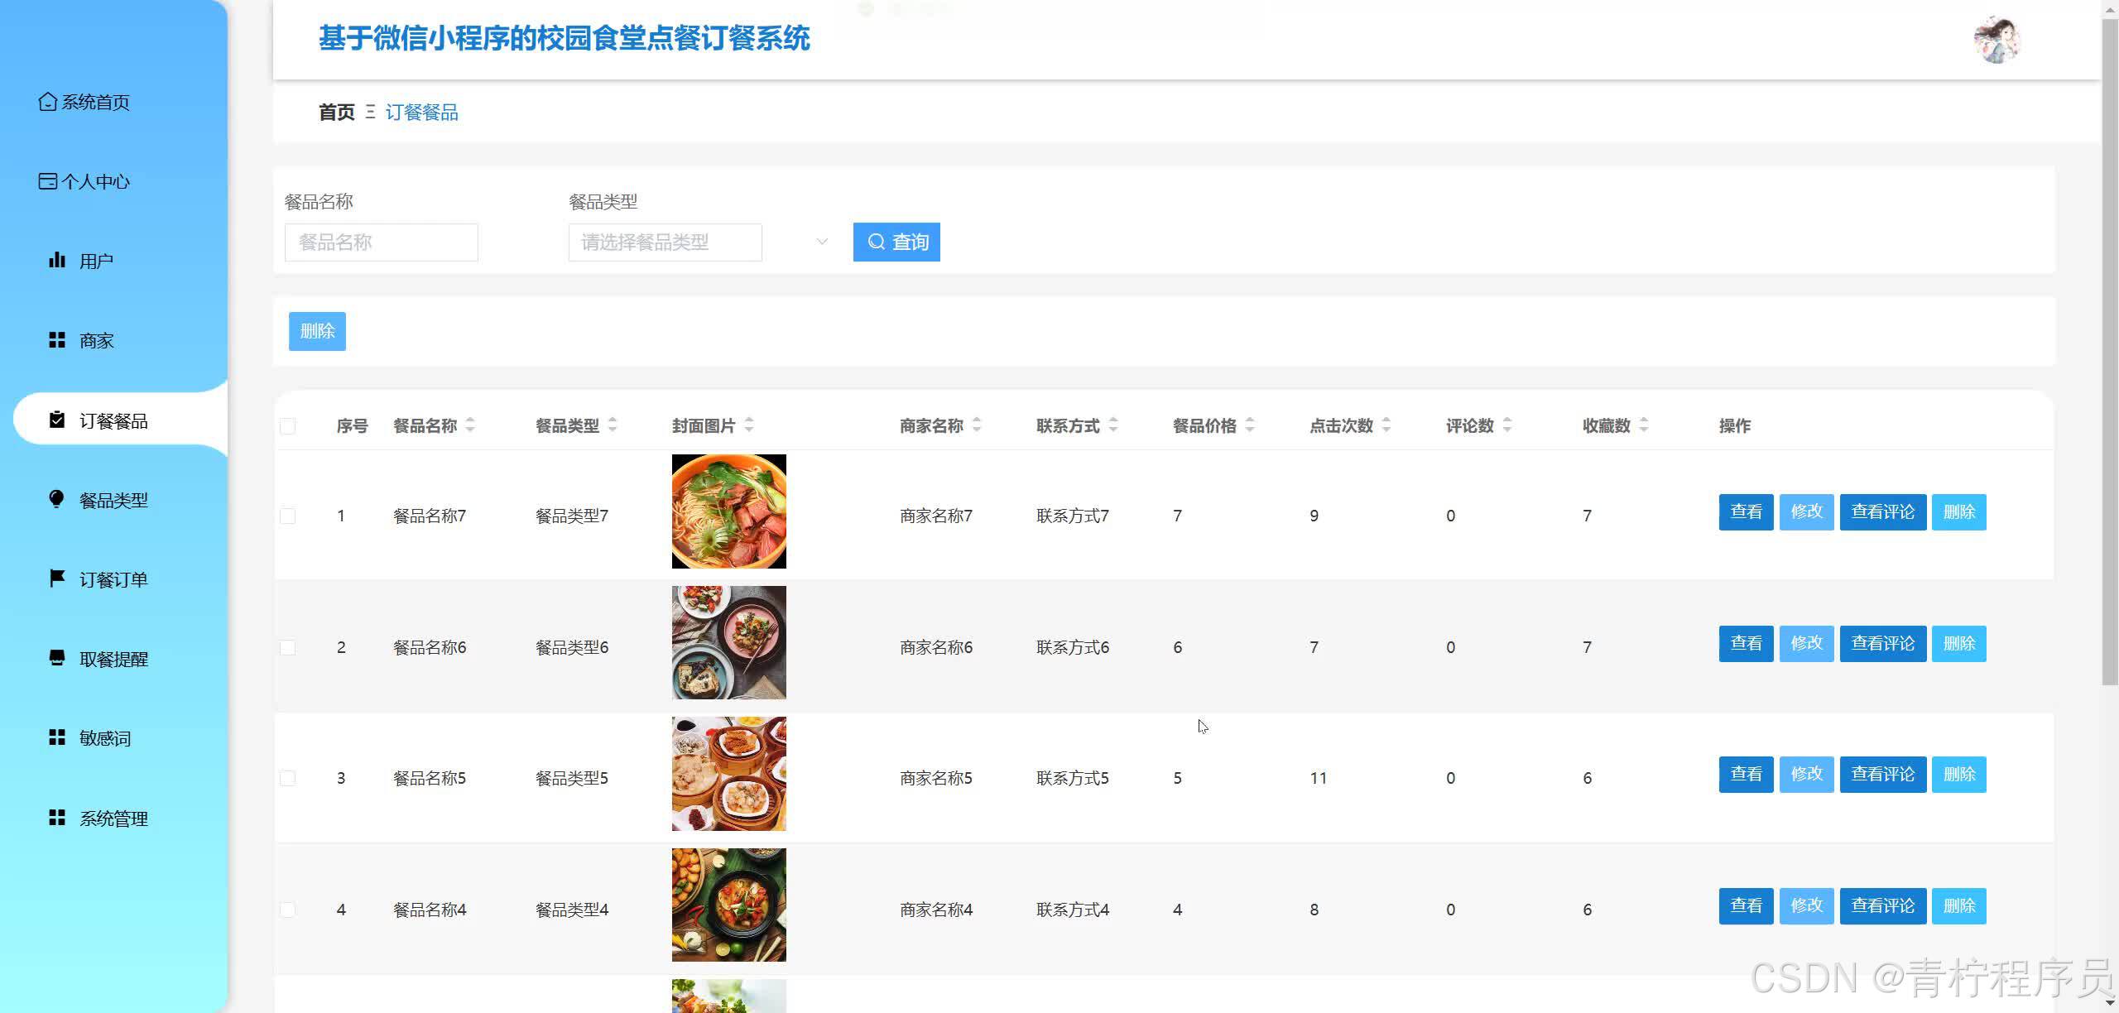2119x1013 pixels.
Task: Check the checkbox for row 餐品名称7
Action: coord(288,516)
